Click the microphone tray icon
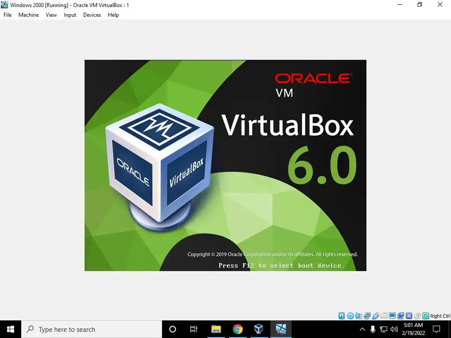This screenshot has width=451, height=338. click(373, 329)
